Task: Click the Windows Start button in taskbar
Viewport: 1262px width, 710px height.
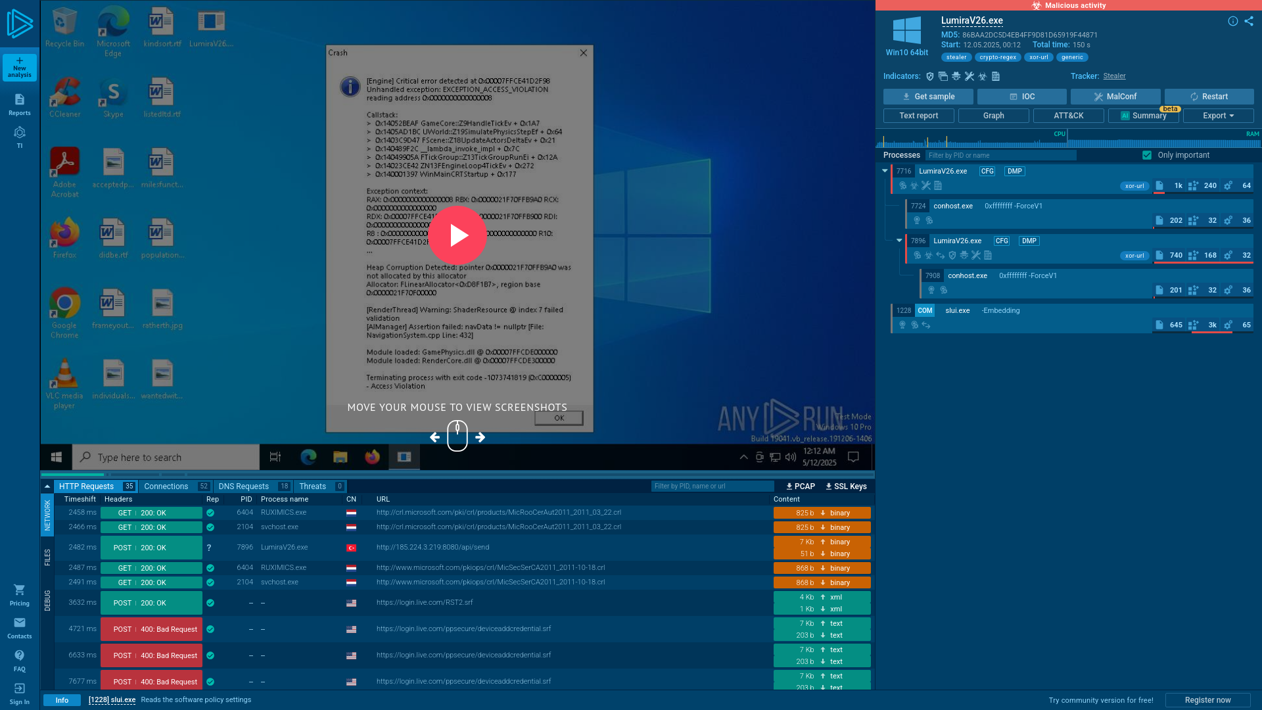Action: [x=57, y=457]
